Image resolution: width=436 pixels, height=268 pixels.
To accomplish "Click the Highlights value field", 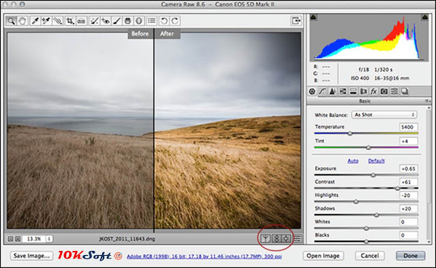I will (409, 195).
